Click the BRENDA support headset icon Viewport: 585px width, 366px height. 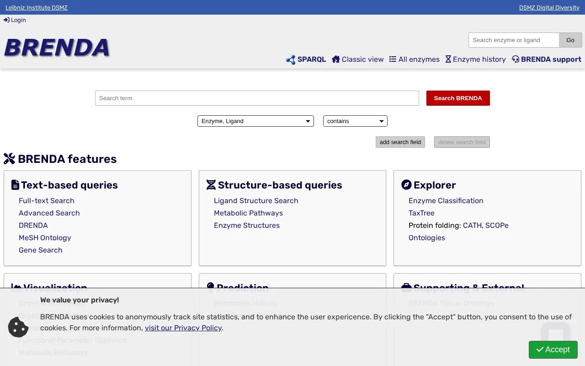coord(516,59)
